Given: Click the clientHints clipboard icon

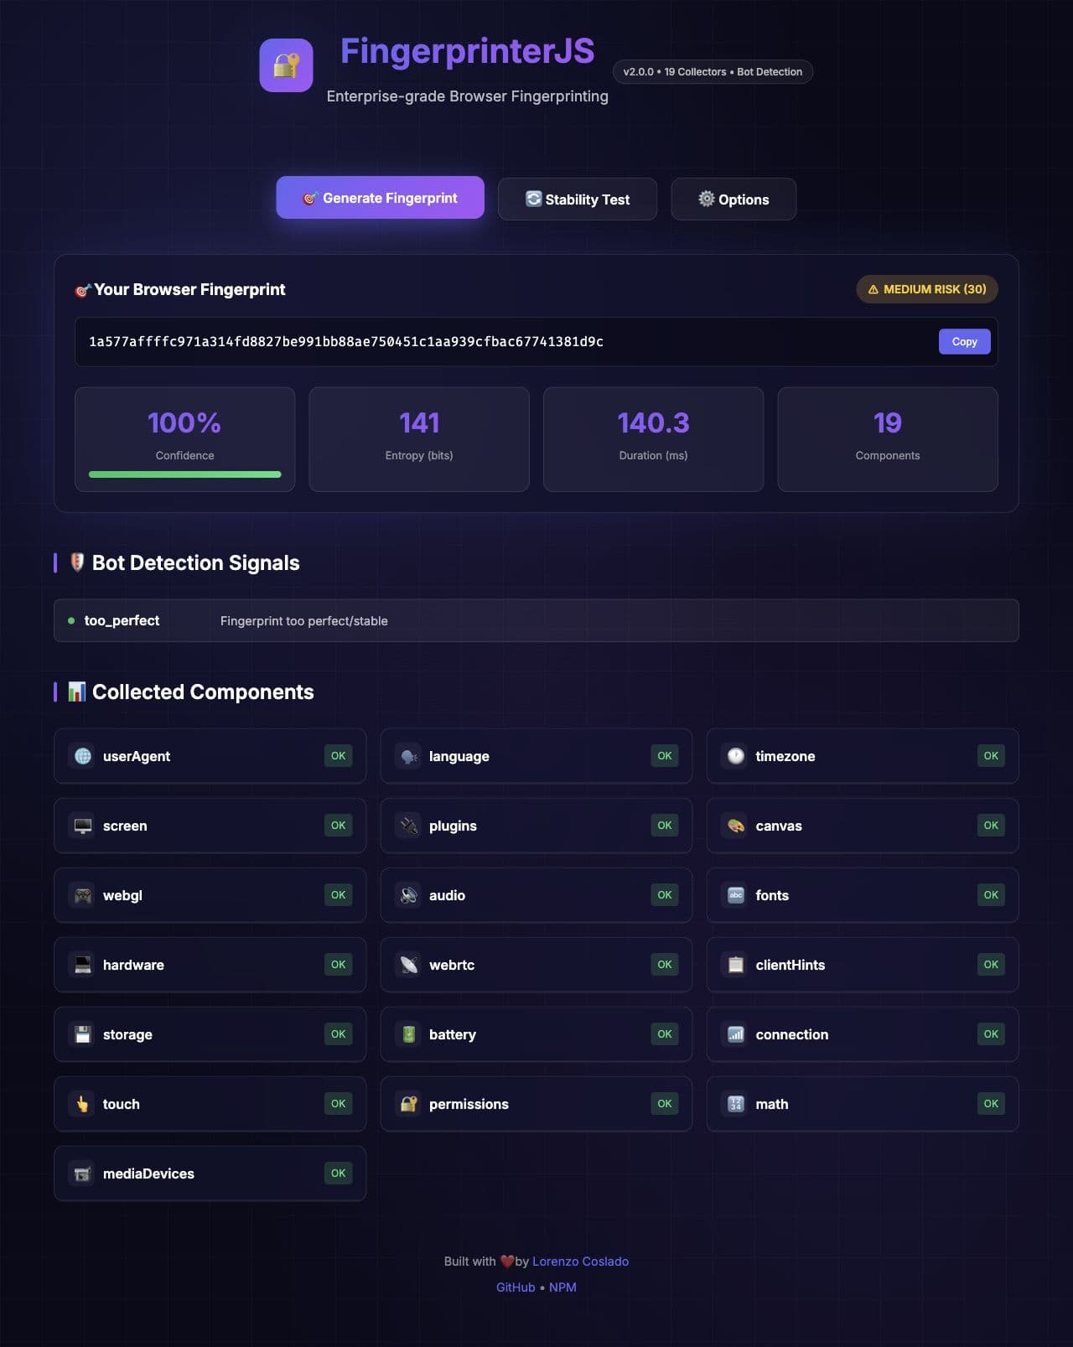Looking at the screenshot, I should [736, 965].
